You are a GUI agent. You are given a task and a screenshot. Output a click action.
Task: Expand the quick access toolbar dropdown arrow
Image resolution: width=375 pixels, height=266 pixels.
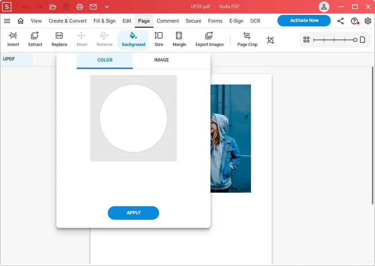point(107,7)
